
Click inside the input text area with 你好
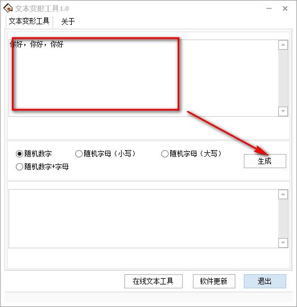pos(144,78)
